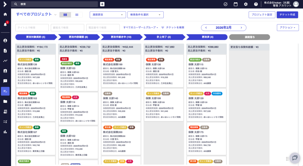The width and height of the screenshot is (303, 166).
Task: Open the notifications bell icon
Action: coord(5,24)
